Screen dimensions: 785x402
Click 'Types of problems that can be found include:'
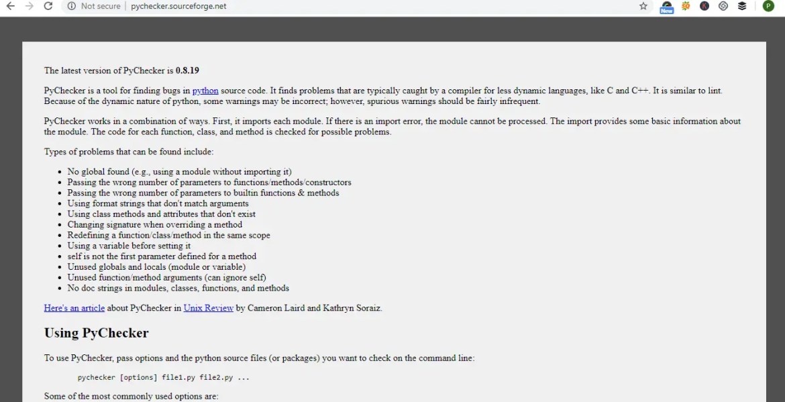[129, 152]
